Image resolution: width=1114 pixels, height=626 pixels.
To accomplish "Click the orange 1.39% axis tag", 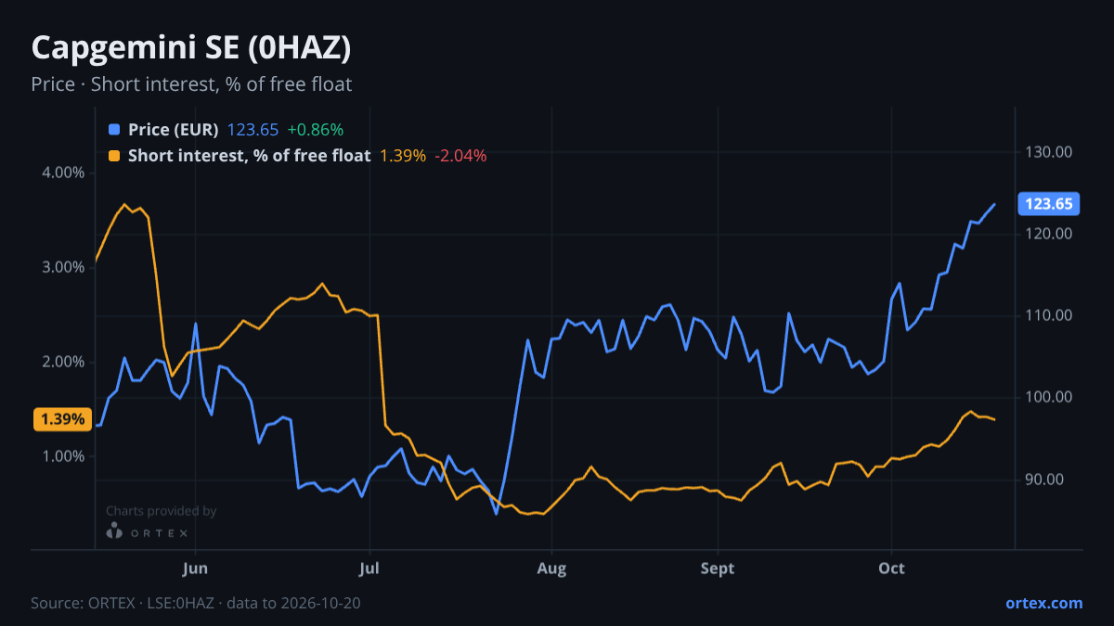I will [62, 419].
